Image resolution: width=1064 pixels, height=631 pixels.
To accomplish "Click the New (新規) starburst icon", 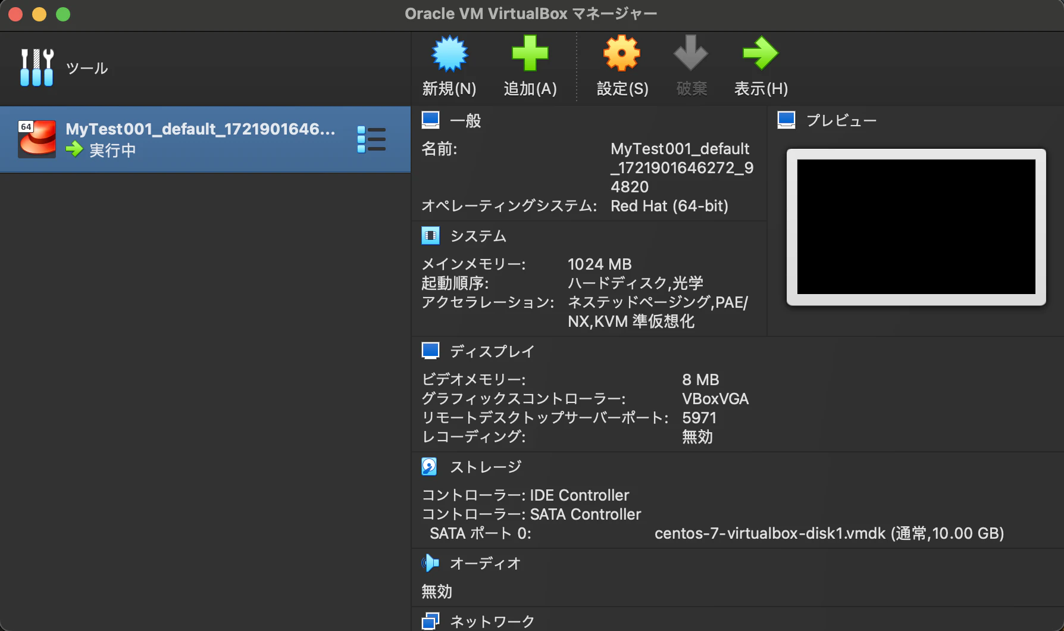I will [x=449, y=54].
